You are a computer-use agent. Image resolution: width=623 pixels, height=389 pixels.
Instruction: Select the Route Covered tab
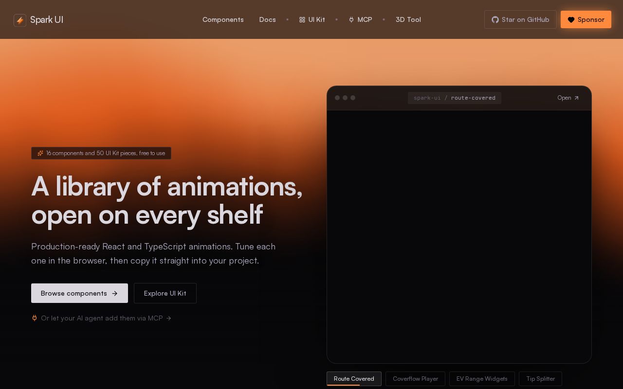pyautogui.click(x=354, y=379)
